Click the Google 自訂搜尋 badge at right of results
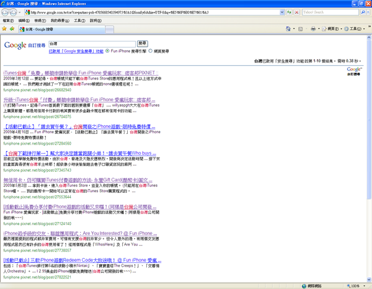The image size is (372, 289). (x=354, y=71)
